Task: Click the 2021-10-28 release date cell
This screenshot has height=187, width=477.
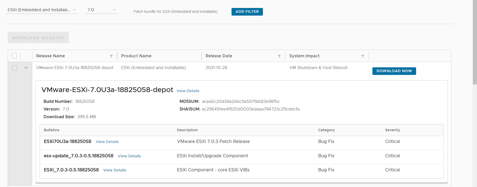Action: pos(216,68)
